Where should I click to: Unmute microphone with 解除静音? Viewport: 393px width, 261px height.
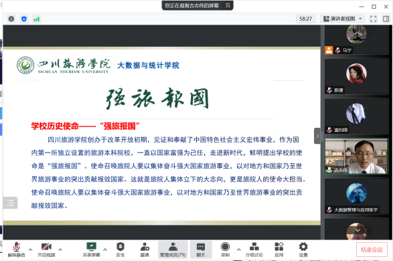click(17, 250)
